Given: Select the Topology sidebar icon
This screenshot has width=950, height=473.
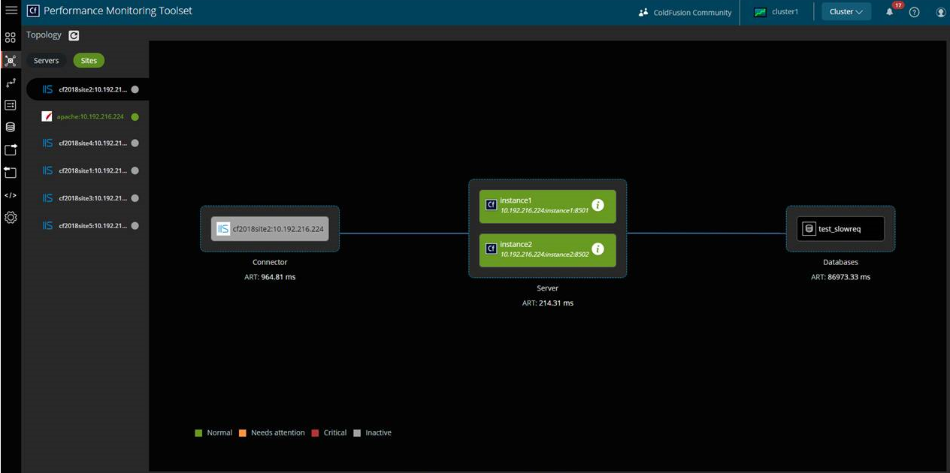Looking at the screenshot, I should [x=11, y=61].
